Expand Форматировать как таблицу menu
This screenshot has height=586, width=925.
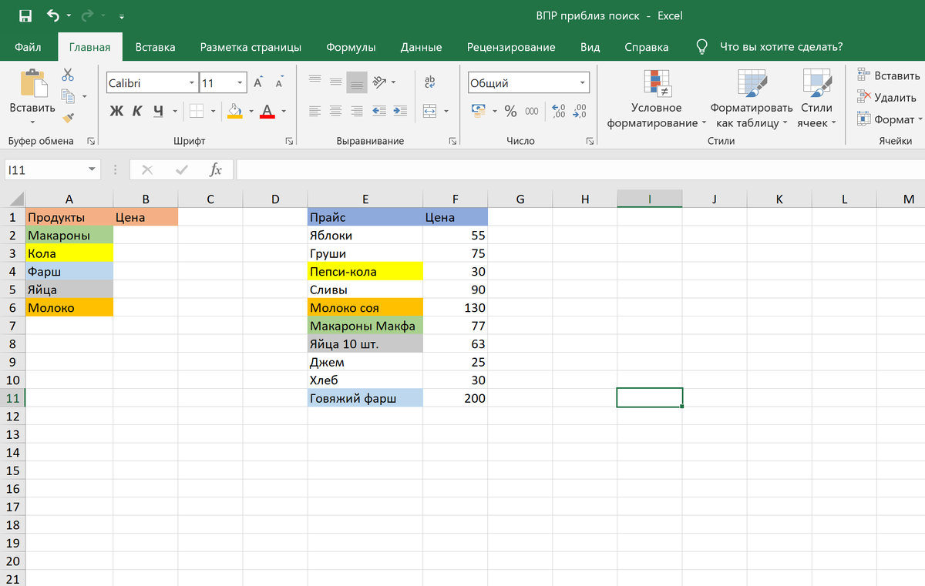pyautogui.click(x=752, y=99)
